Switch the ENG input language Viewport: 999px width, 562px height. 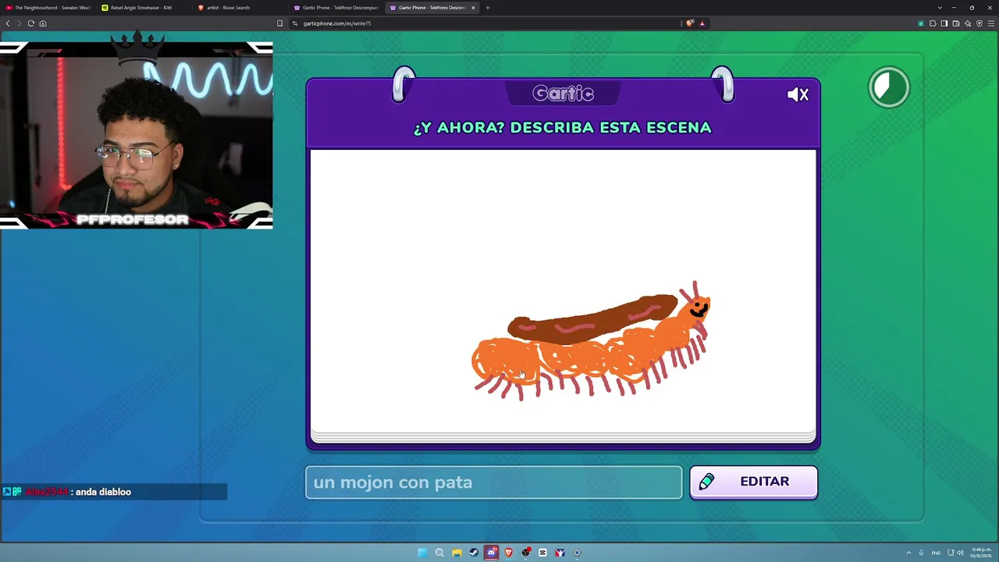click(x=936, y=553)
